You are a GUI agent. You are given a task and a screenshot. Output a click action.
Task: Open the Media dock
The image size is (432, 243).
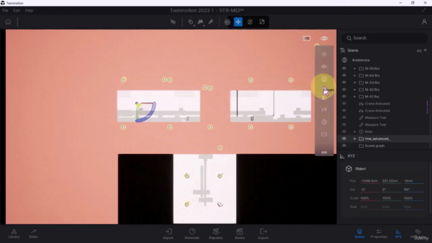tap(240, 234)
